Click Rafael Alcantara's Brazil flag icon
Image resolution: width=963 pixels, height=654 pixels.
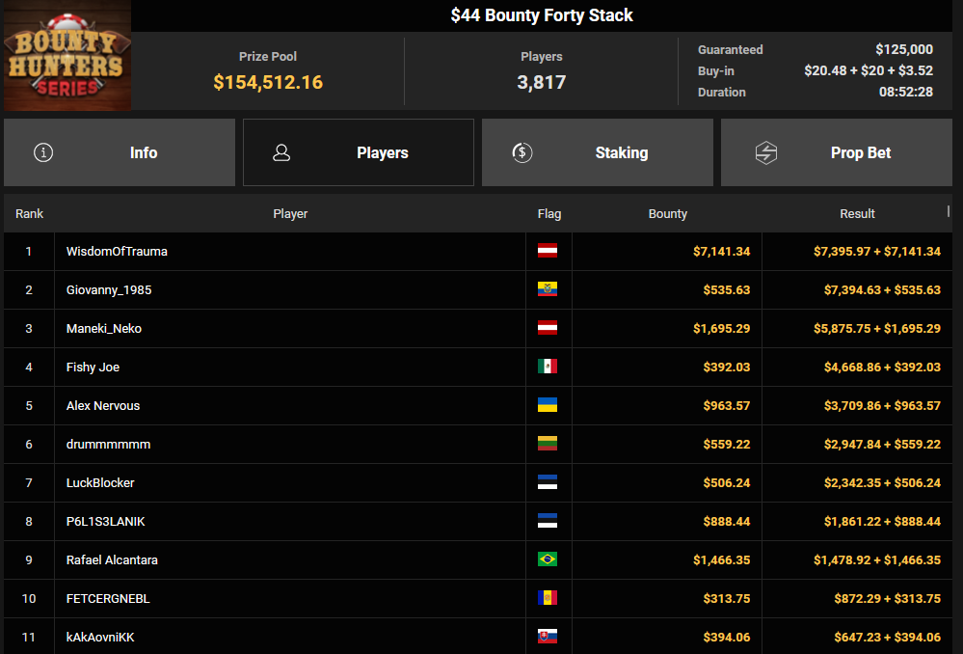click(548, 559)
